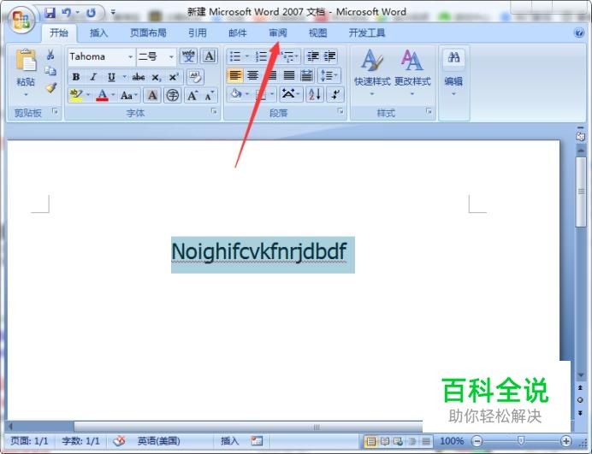Toggle superscript formatting
This screenshot has height=454, width=592.
click(x=174, y=77)
